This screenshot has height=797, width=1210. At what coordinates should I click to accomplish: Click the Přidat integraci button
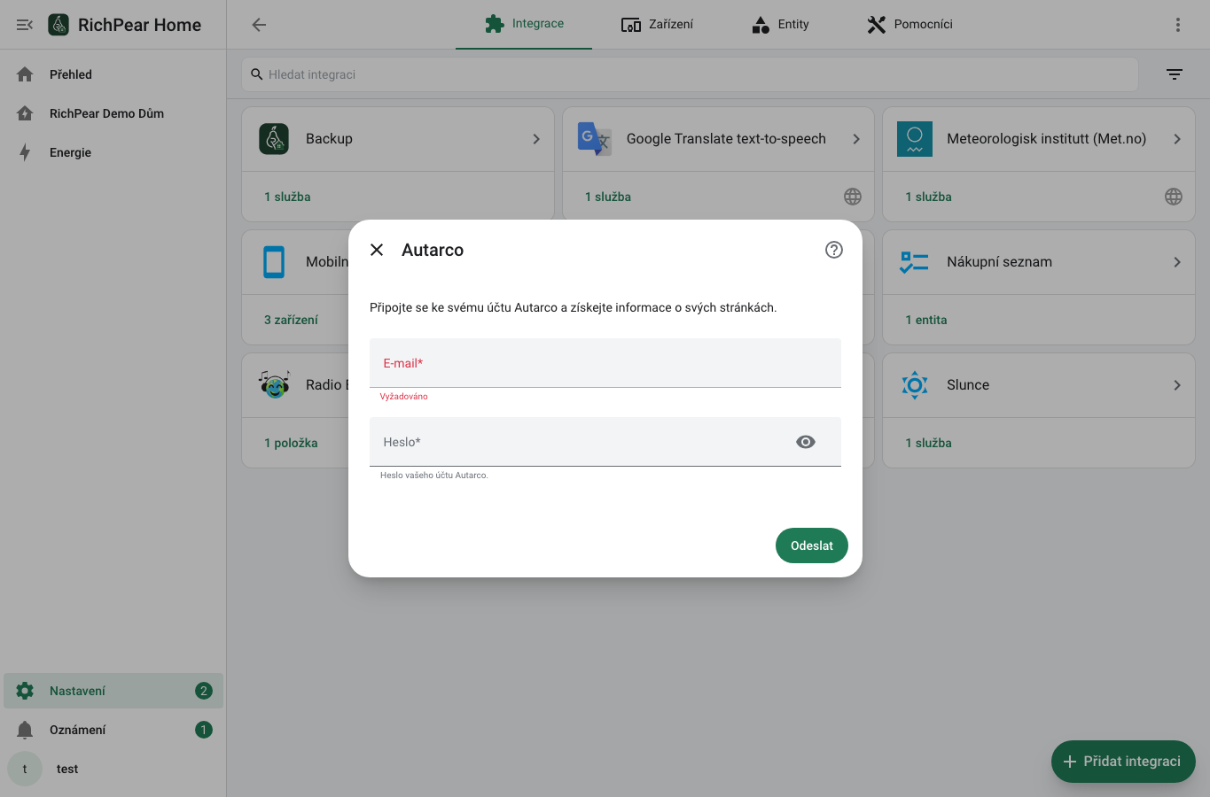[1123, 762]
